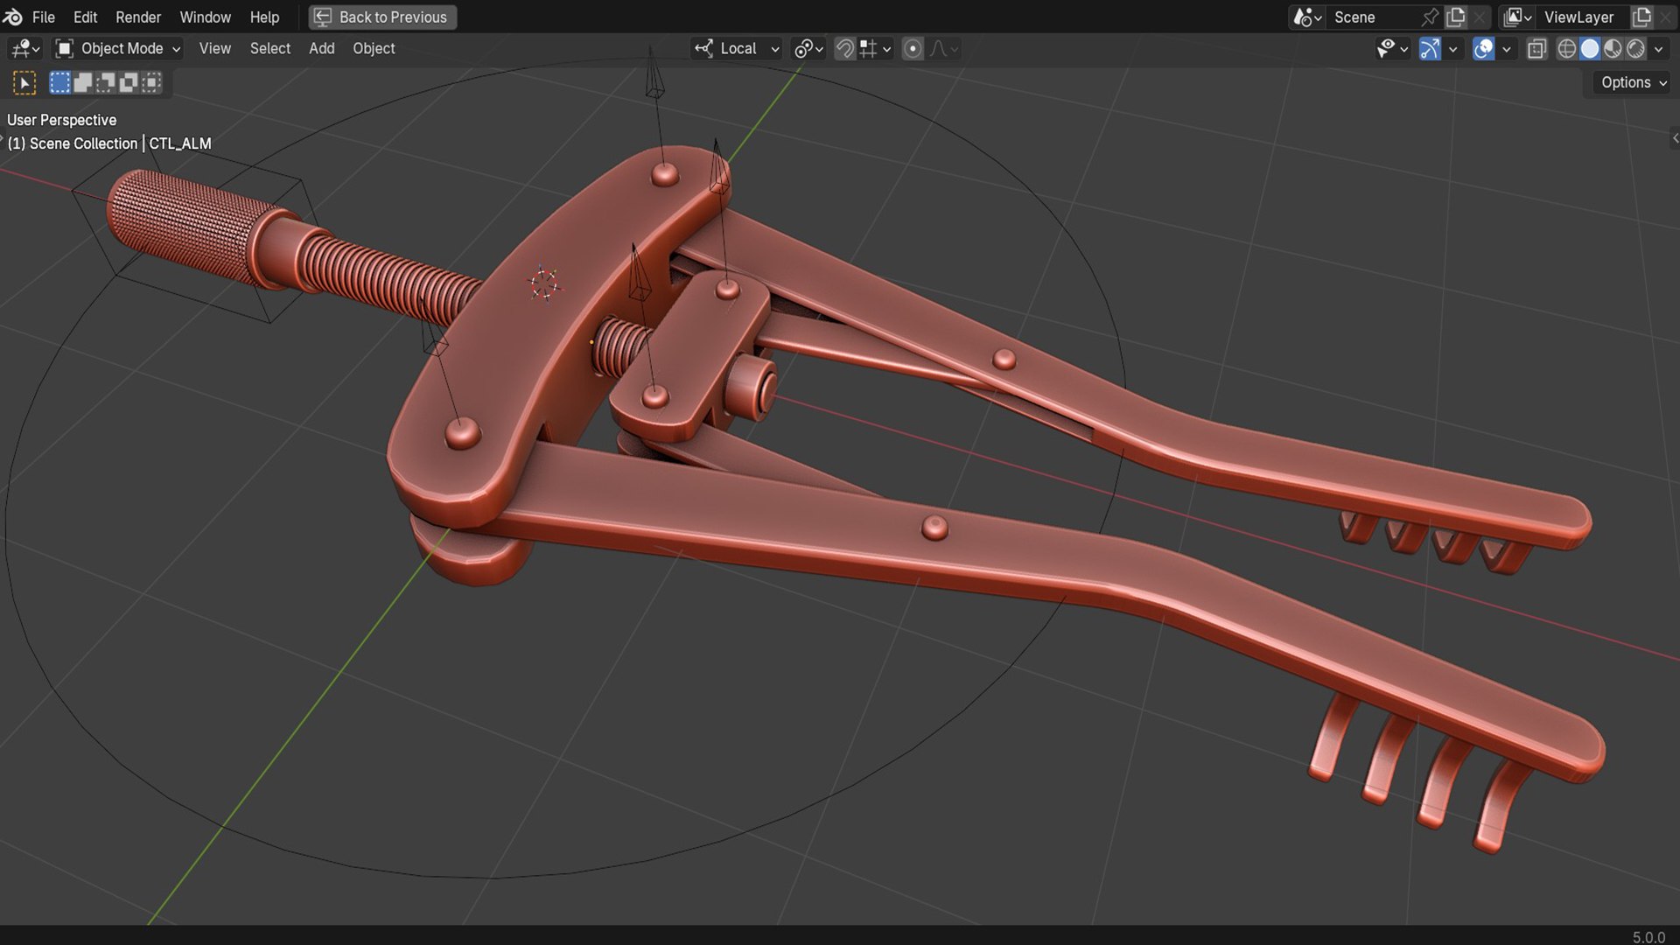Screen dimensions: 1680x945
Task: Add a new view layer icon
Action: pos(1642,17)
